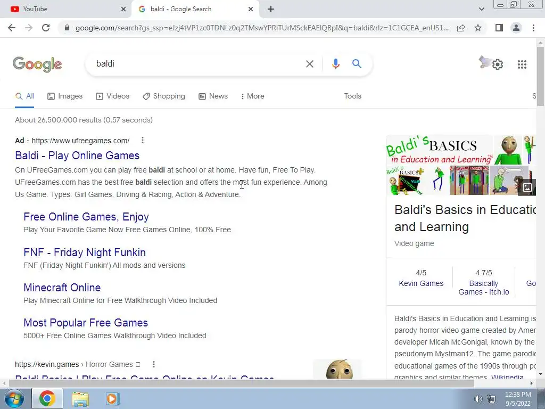Click the padlock site info icon
545x409 pixels.
[x=67, y=28]
